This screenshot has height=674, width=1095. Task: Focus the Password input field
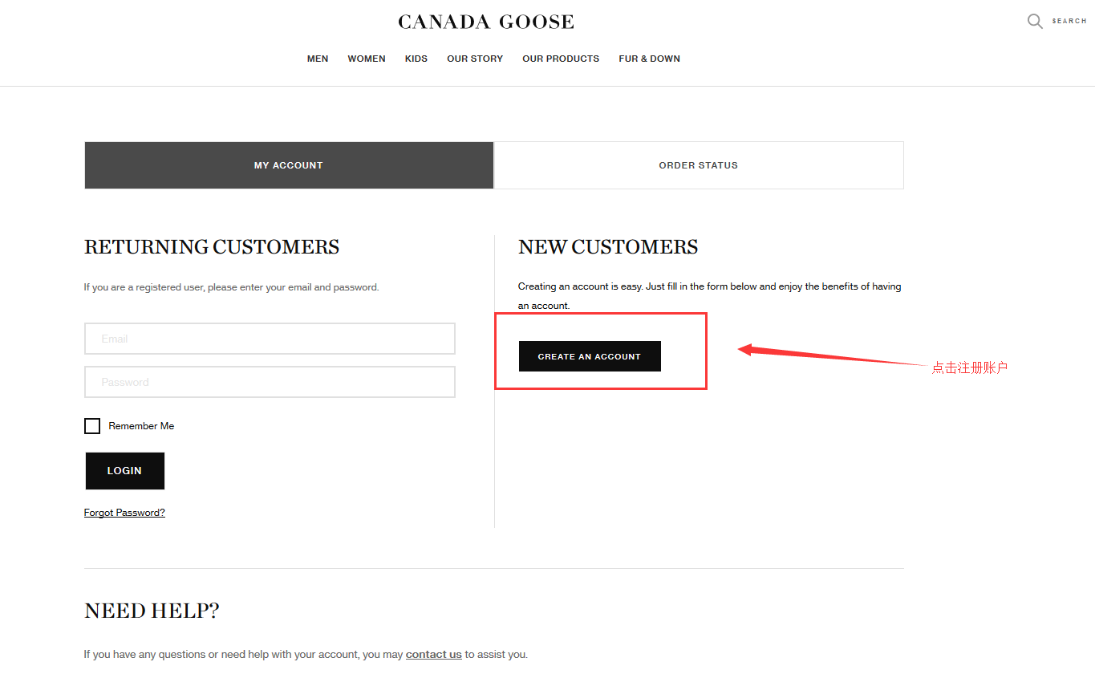click(270, 382)
